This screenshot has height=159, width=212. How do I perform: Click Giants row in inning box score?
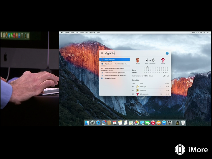[x=150, y=70]
